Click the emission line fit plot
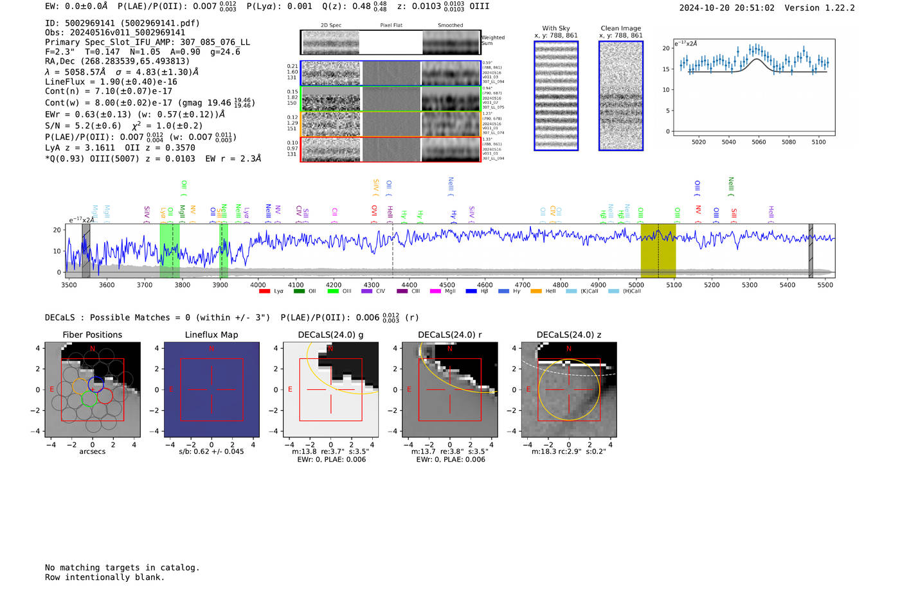900x612 pixels. pyautogui.click(x=753, y=88)
